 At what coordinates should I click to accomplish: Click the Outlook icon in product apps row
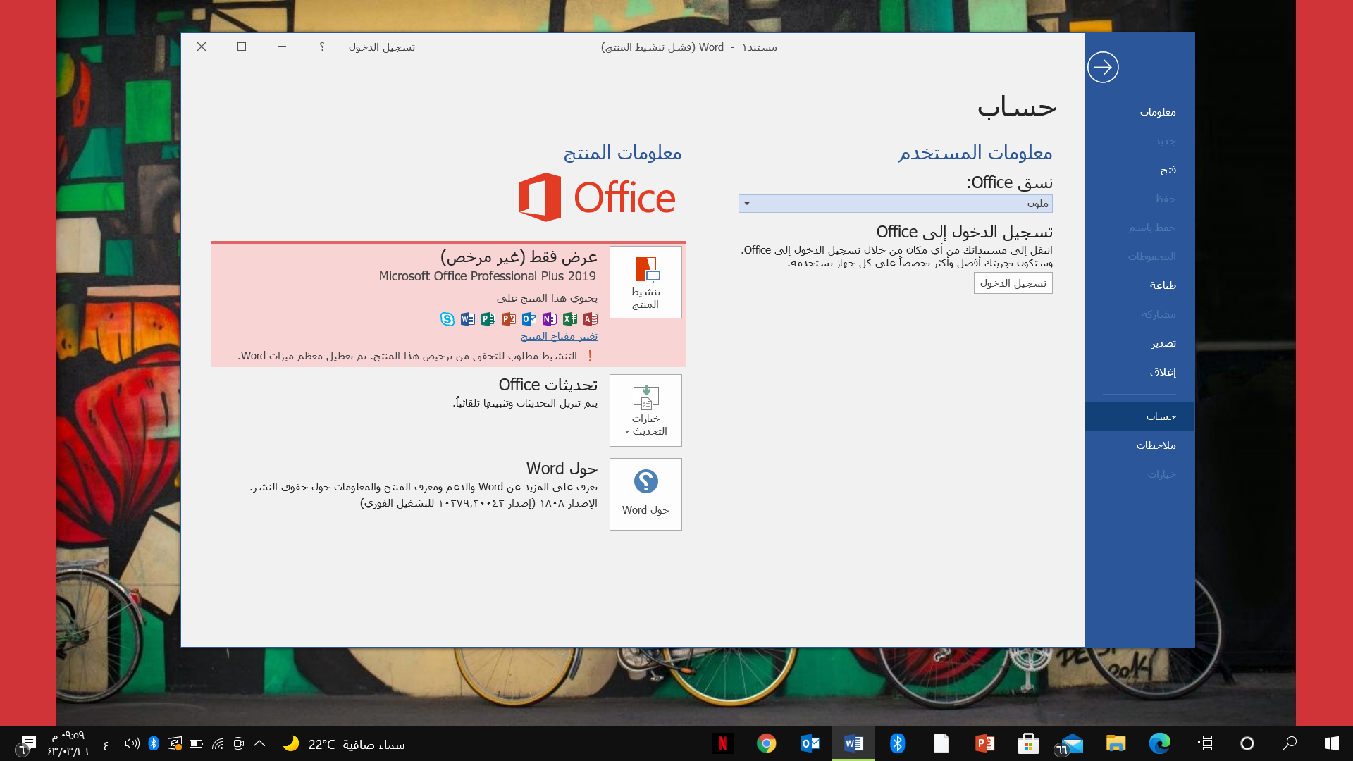coord(529,319)
